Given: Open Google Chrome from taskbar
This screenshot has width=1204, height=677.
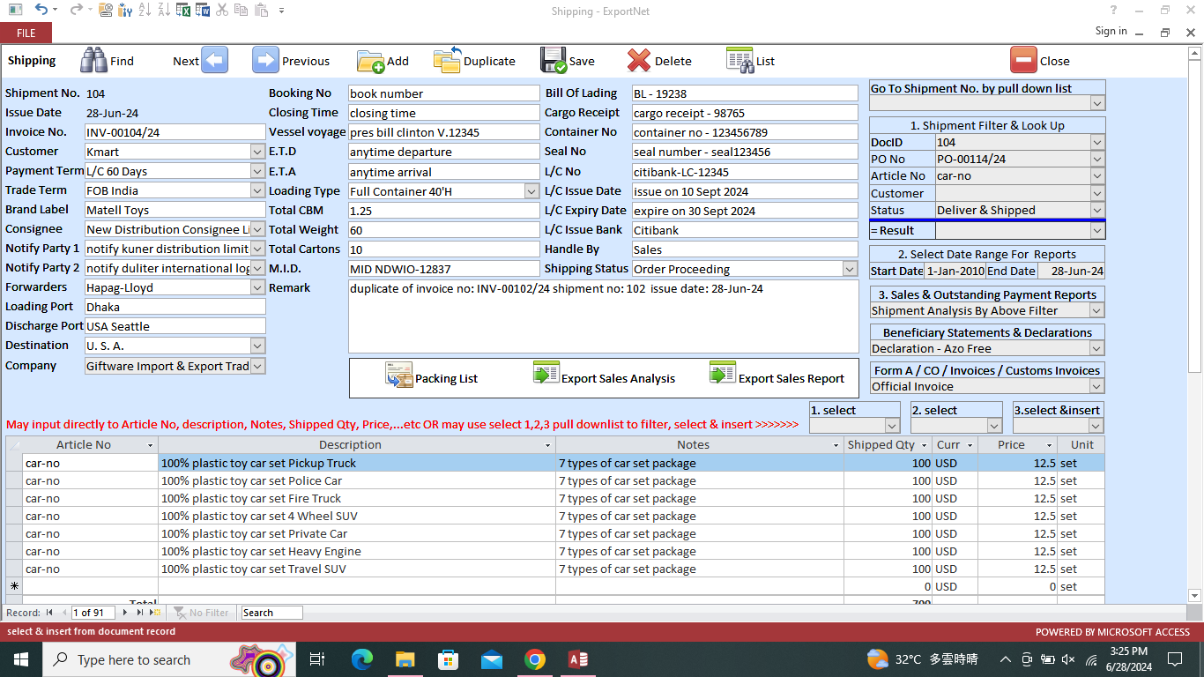Looking at the screenshot, I should [x=534, y=659].
